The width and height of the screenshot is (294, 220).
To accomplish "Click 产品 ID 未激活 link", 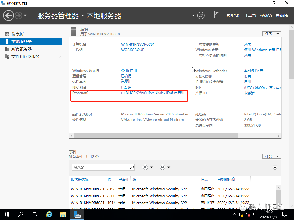I will tap(249, 93).
